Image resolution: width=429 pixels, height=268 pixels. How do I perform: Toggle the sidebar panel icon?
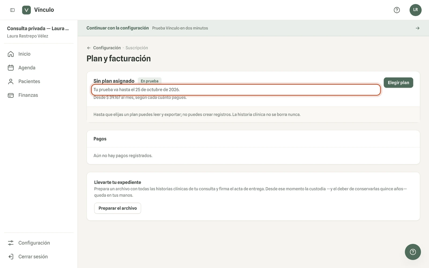(x=12, y=10)
